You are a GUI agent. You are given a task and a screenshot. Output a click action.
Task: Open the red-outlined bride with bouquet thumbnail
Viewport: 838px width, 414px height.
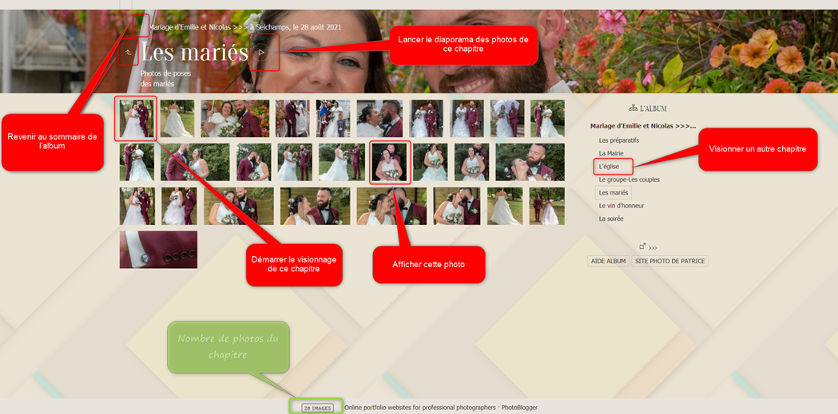tap(390, 162)
